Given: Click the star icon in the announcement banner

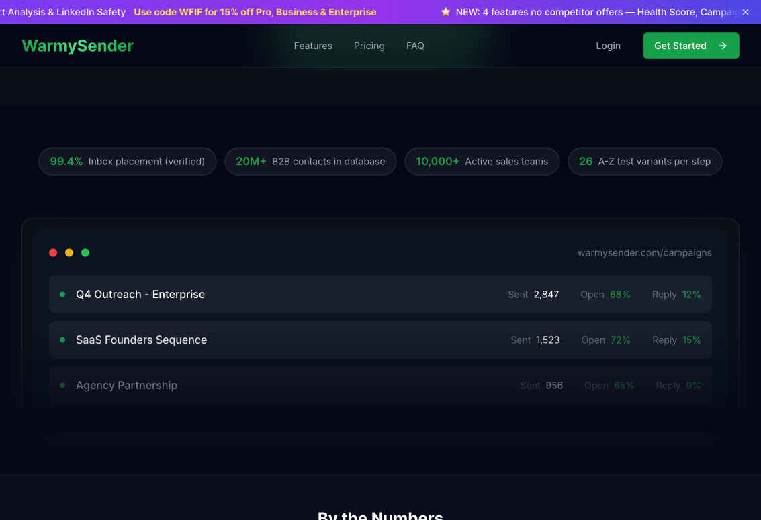Looking at the screenshot, I should pos(445,12).
